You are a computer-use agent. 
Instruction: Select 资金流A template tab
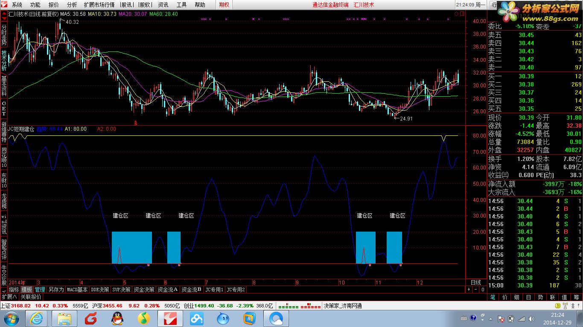click(x=168, y=290)
